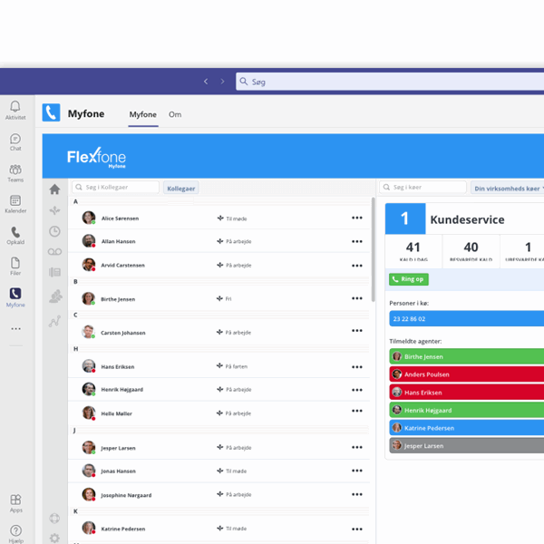Open the three-dot menu for Alice Sørensen

pos(356,219)
